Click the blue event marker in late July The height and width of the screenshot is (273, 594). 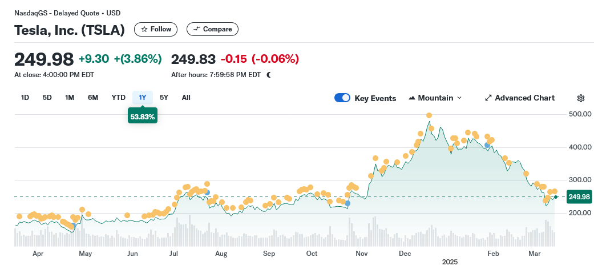(x=207, y=192)
